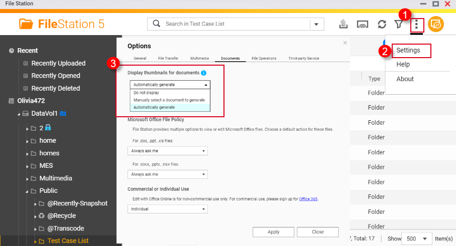
Task: Choose 'Manually select a document to generate'
Action: point(169,100)
